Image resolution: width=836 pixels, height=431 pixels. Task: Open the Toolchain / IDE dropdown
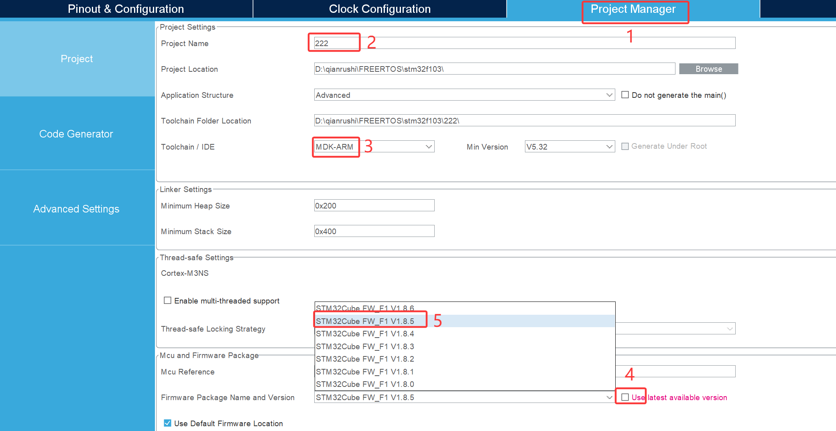pyautogui.click(x=374, y=146)
